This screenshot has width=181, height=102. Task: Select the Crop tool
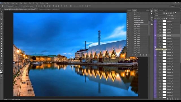[1, 22]
